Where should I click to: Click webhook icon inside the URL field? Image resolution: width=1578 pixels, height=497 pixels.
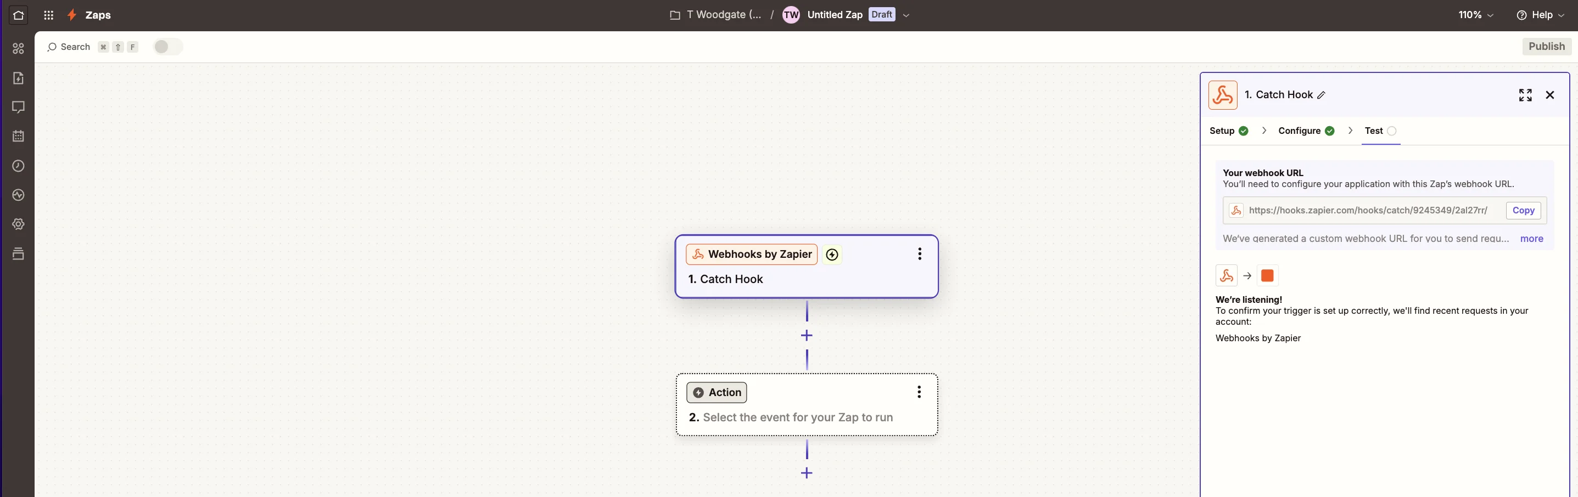pyautogui.click(x=1236, y=211)
